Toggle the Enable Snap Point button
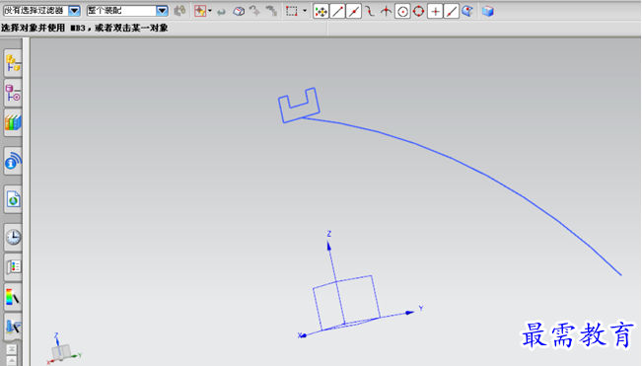Screen dimensions: 642x366 321,12
